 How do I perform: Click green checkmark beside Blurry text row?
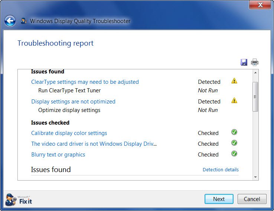[234, 154]
